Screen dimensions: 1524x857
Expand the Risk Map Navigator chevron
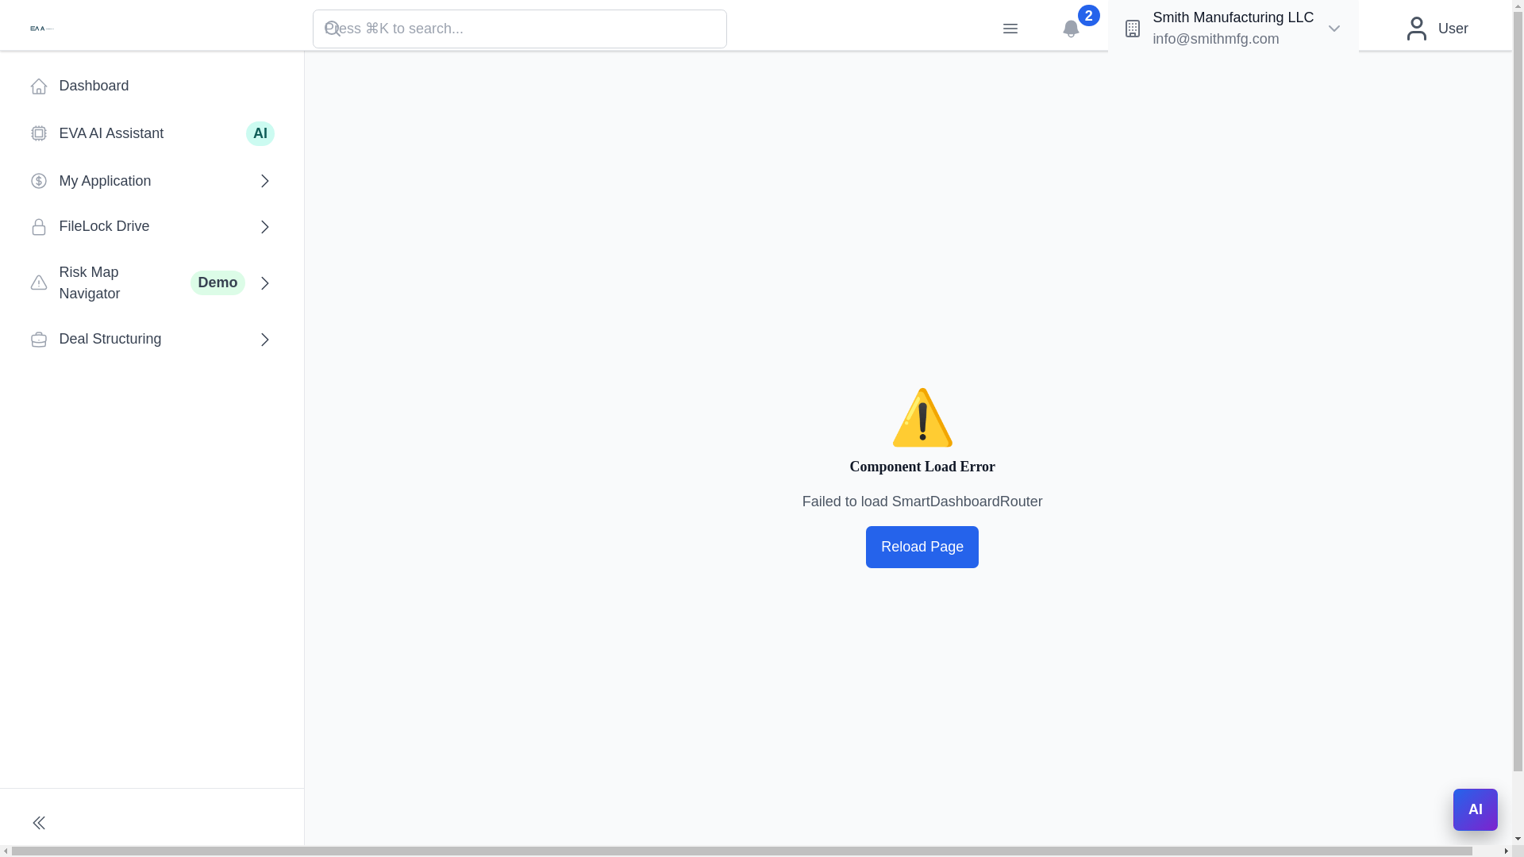click(x=265, y=282)
